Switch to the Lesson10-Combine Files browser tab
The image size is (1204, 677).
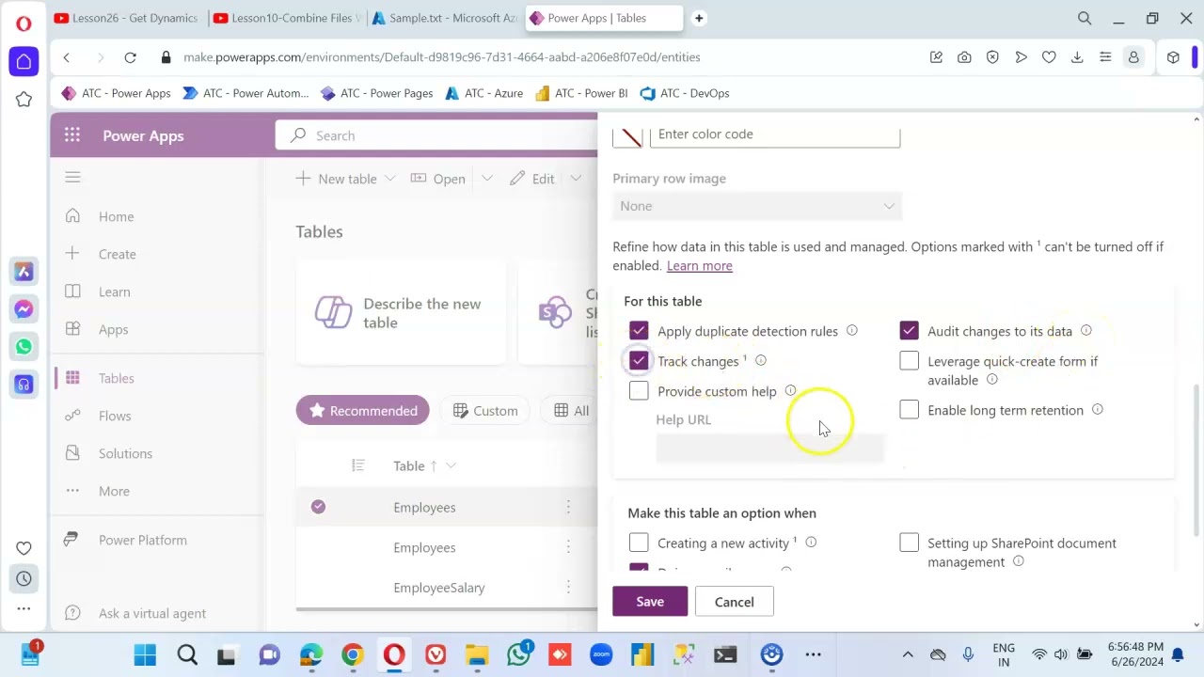click(286, 18)
